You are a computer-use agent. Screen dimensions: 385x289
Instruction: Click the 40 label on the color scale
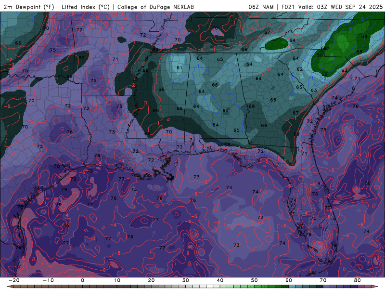pyautogui.click(x=220, y=280)
